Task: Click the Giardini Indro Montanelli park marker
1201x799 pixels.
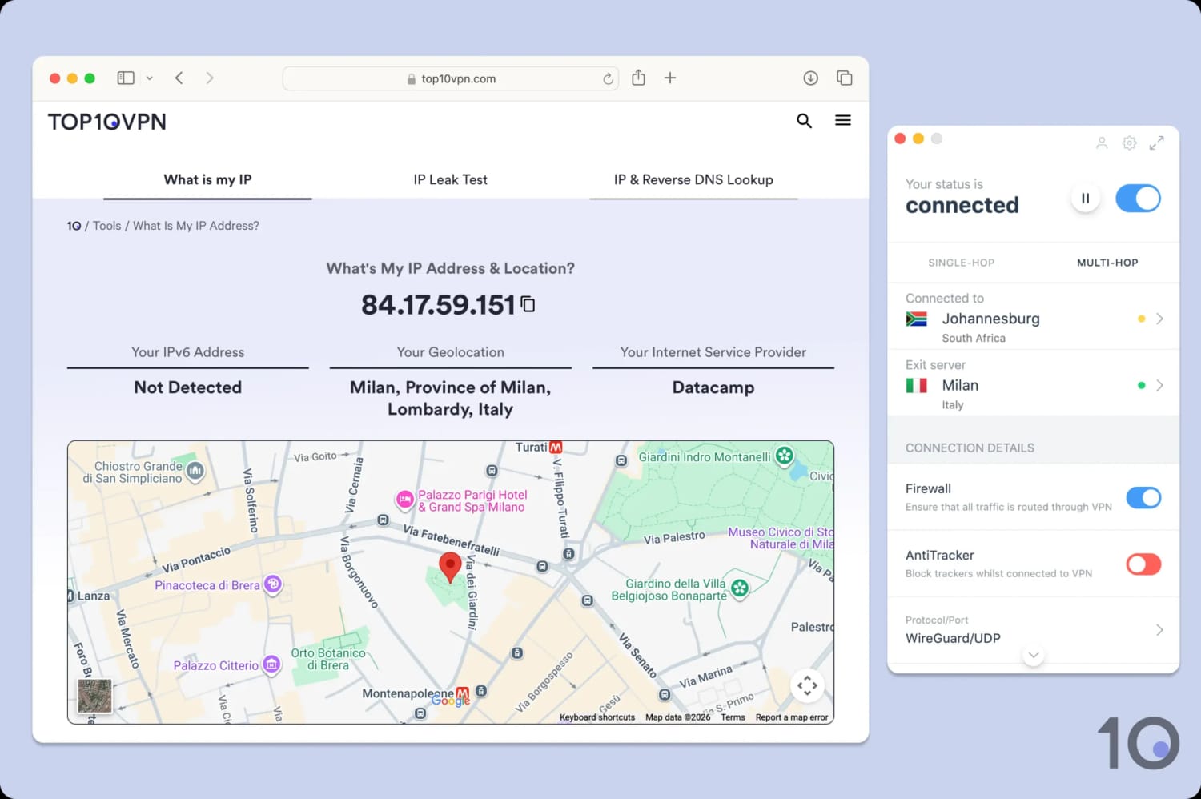Action: click(x=785, y=456)
